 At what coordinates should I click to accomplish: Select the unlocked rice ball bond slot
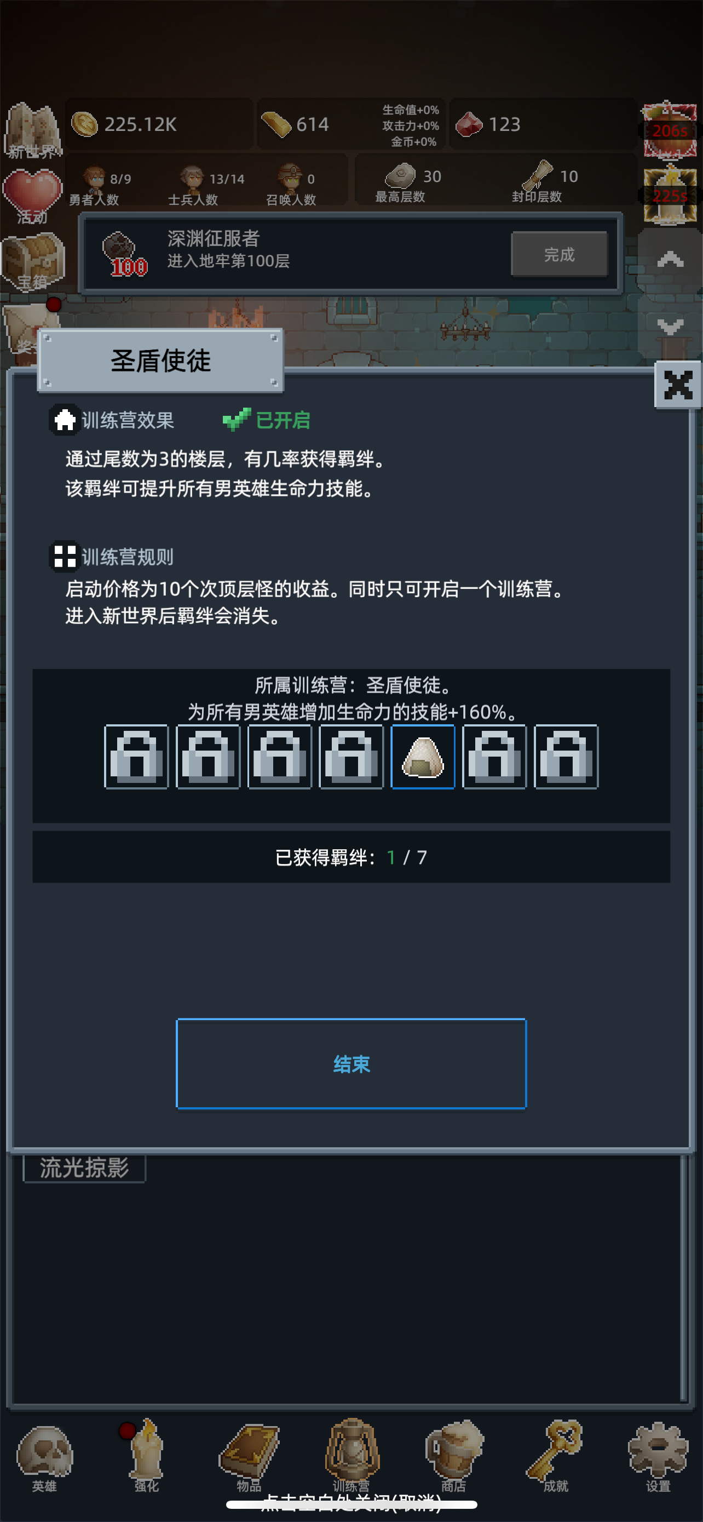[x=423, y=756]
